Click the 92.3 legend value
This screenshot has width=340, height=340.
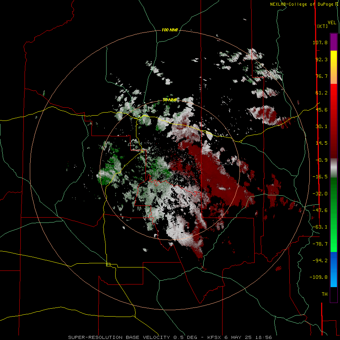pos(321,59)
